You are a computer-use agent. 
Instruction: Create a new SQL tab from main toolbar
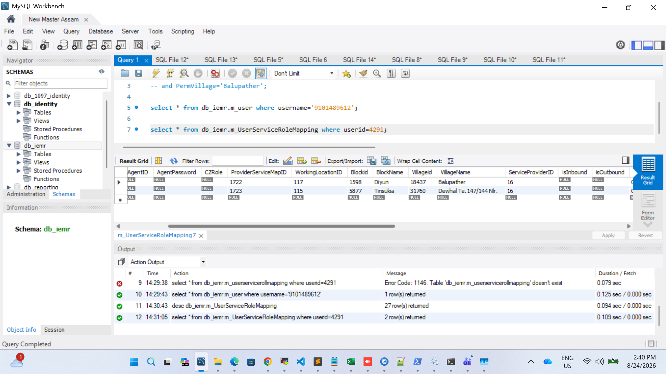12,45
